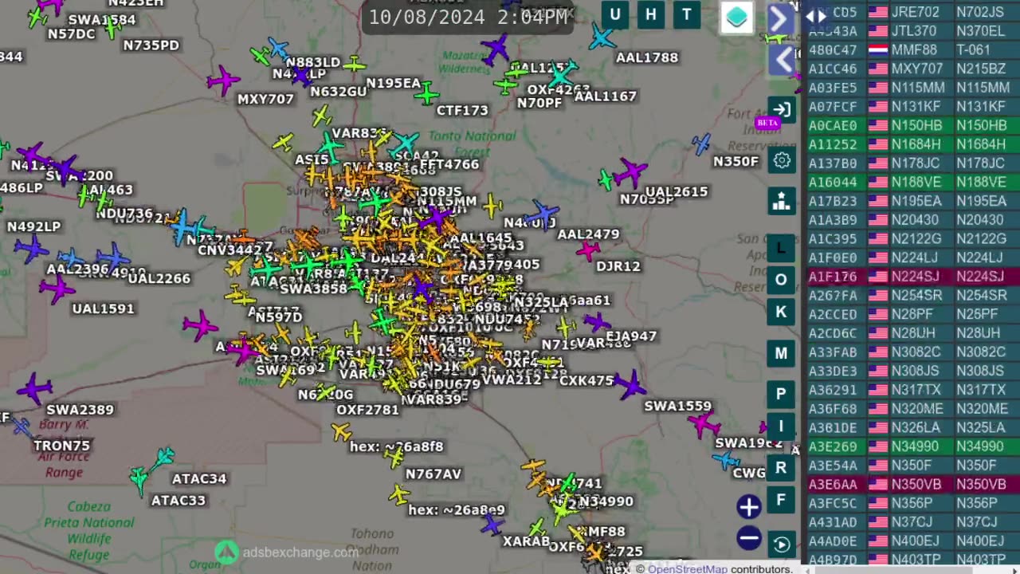The image size is (1020, 574).
Task: Select the MMF88 T-061 table row
Action: (912, 50)
